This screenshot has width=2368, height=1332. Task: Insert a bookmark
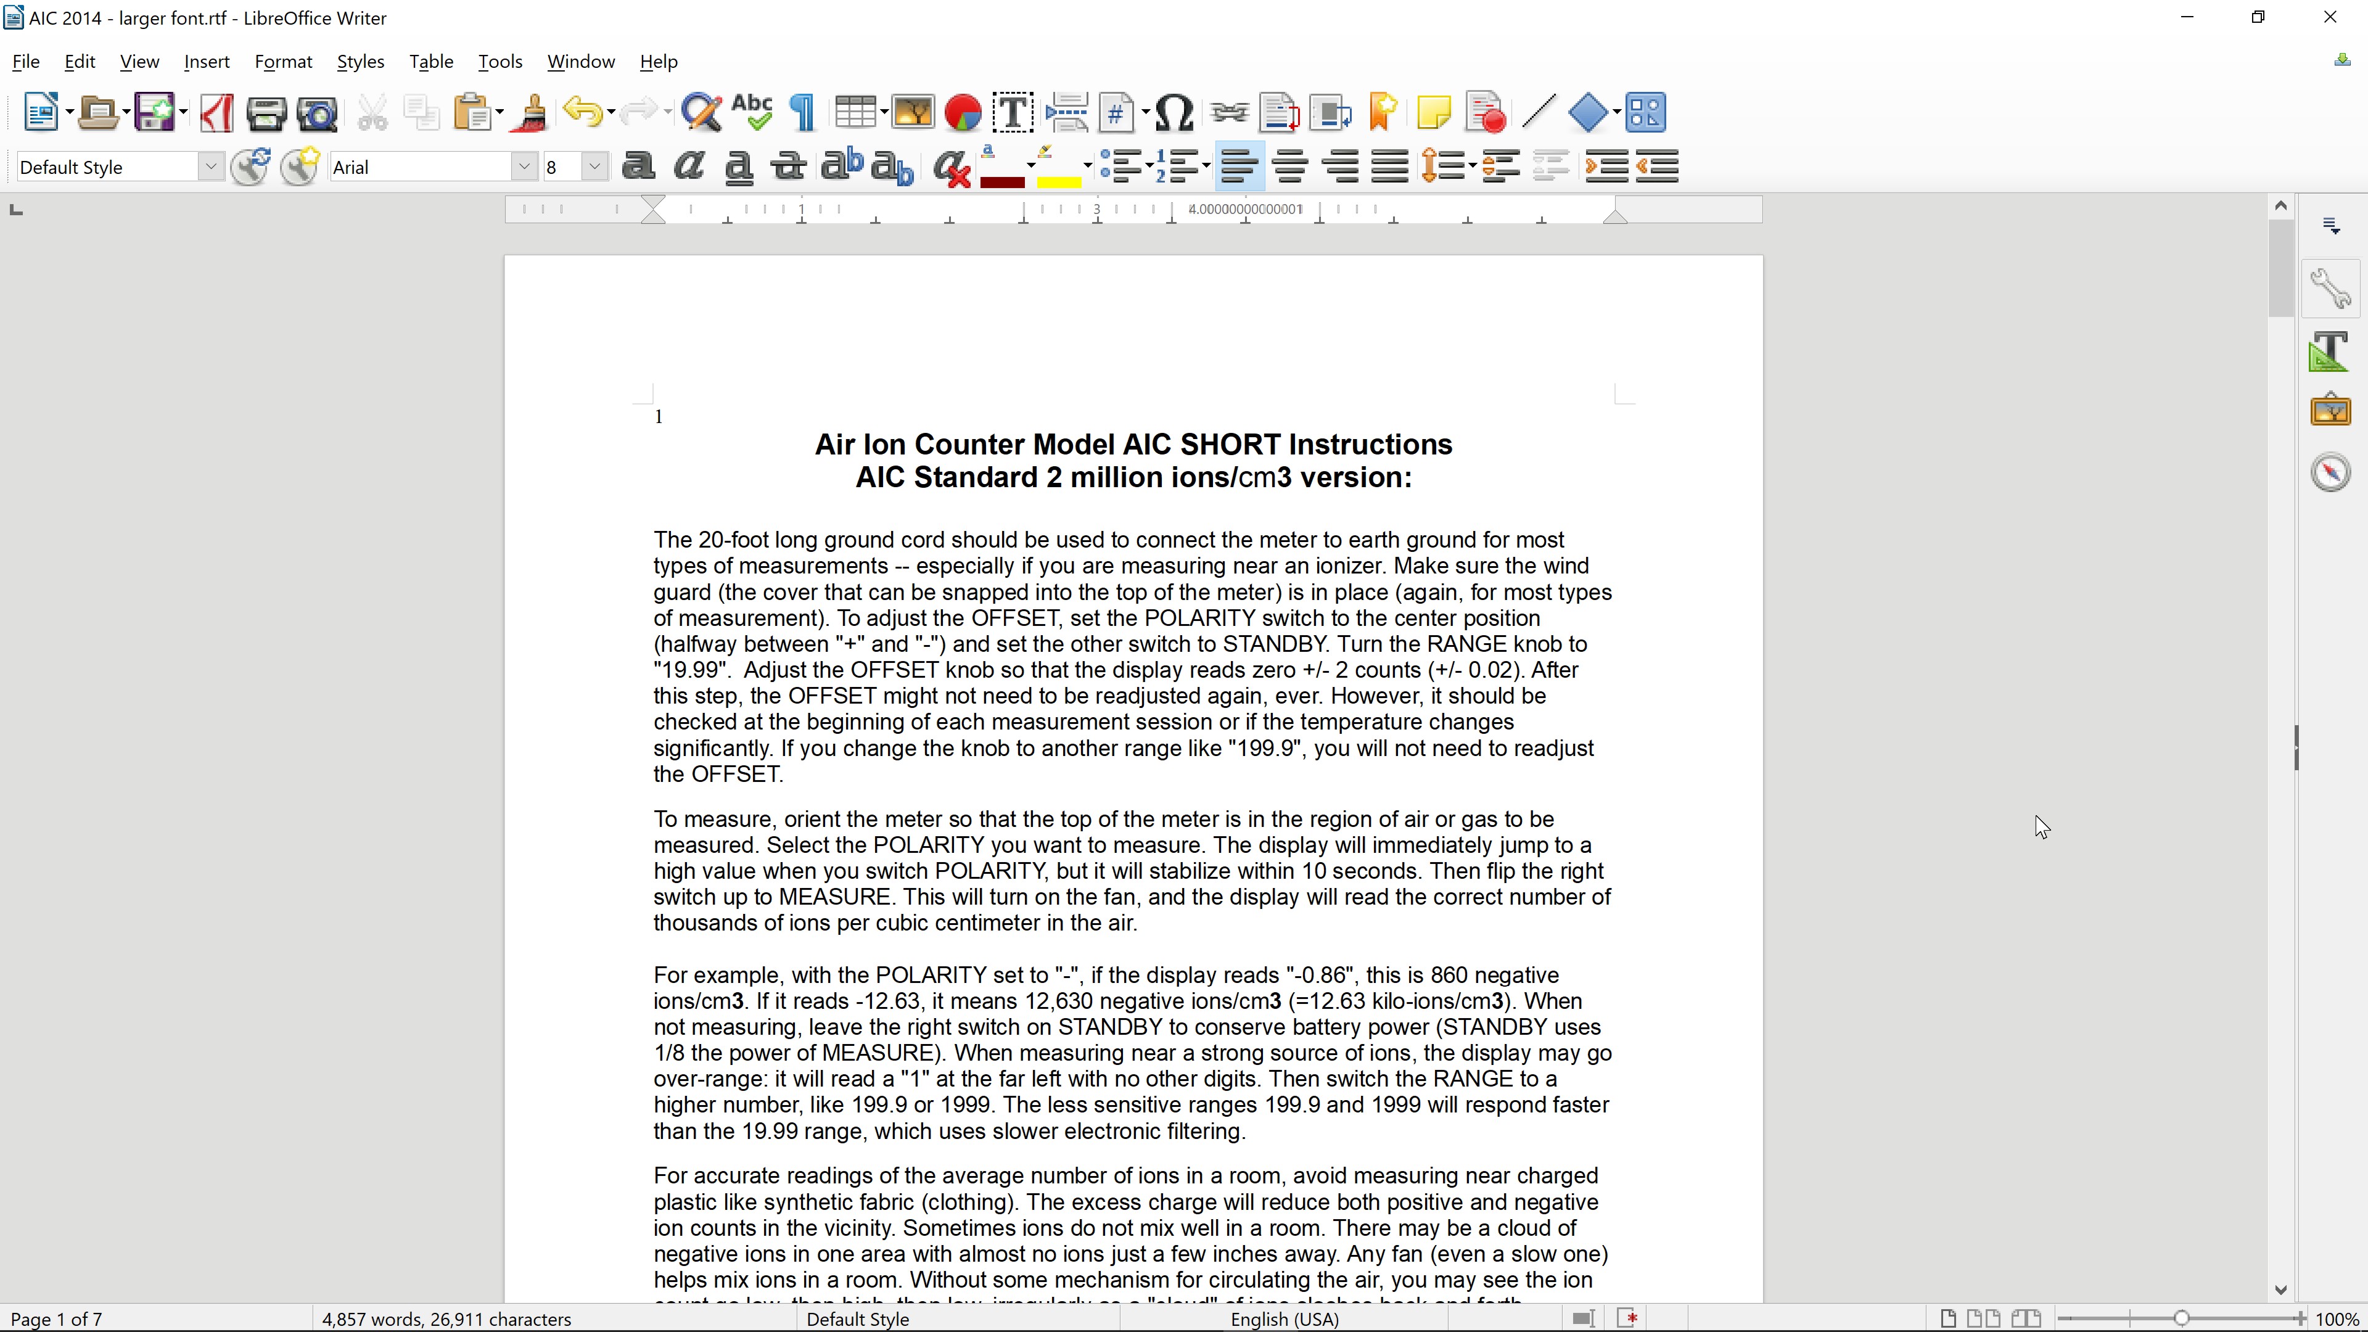coord(1383,113)
